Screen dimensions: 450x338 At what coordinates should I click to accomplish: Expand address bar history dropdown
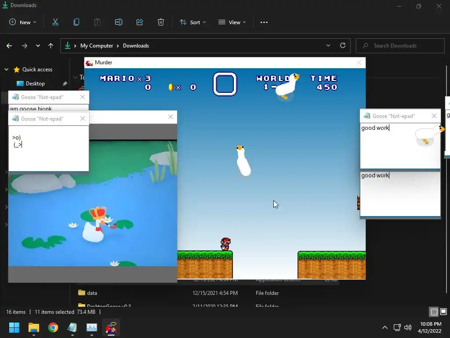pyautogui.click(x=328, y=45)
